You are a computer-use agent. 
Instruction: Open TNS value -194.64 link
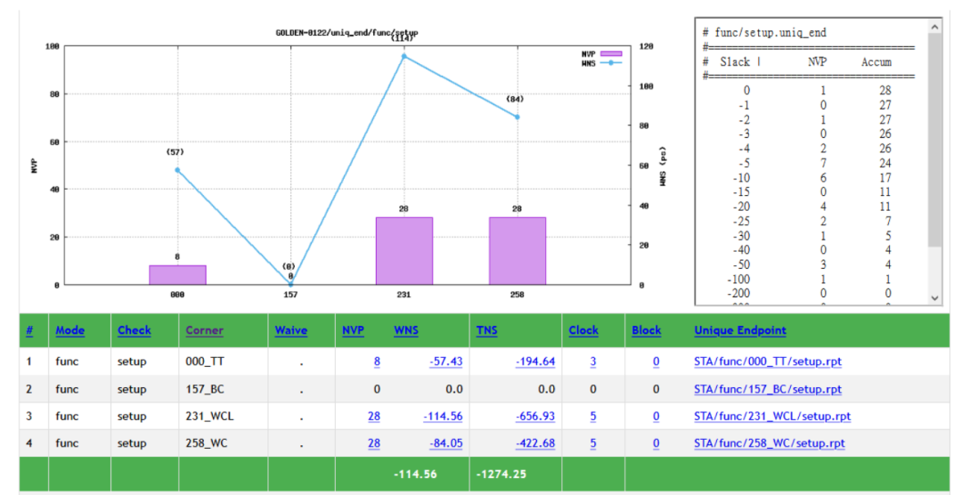coord(535,361)
